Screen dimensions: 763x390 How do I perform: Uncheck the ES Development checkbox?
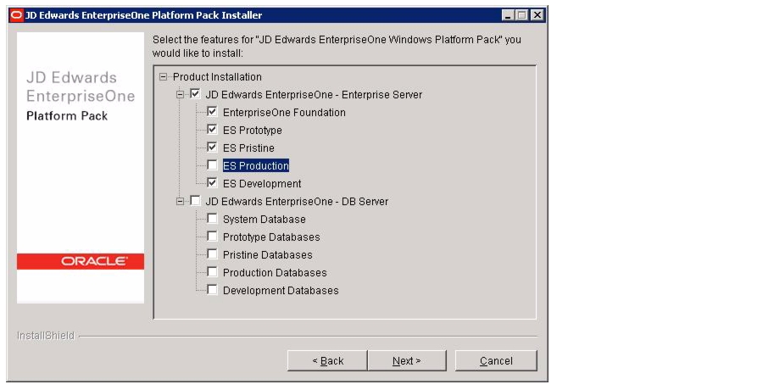point(212,183)
